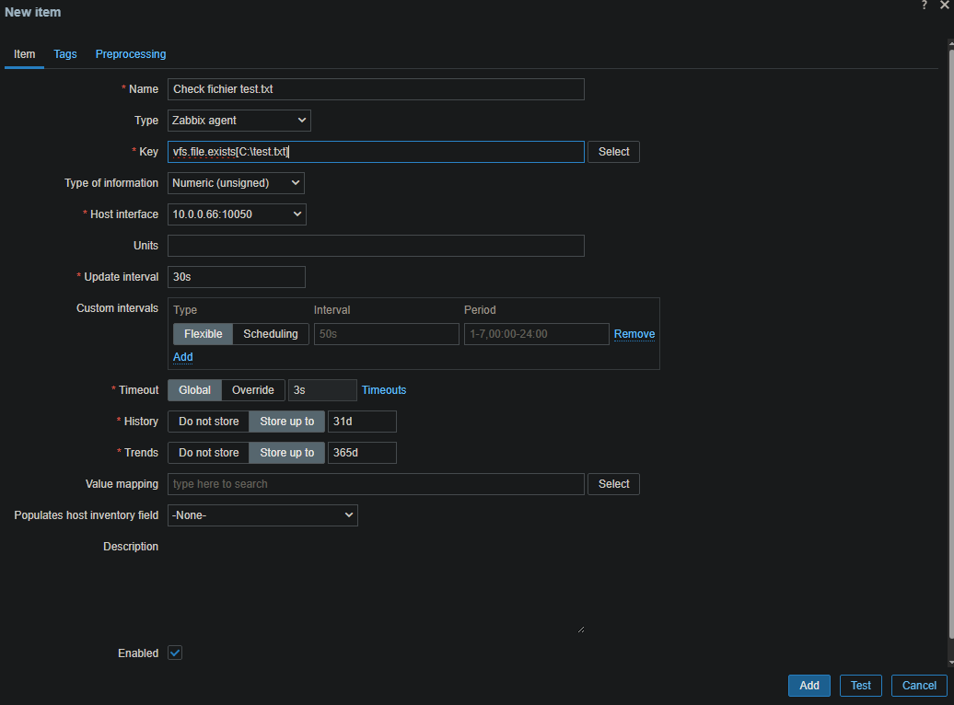The image size is (954, 705).
Task: Set History to Do not store
Action: [208, 422]
